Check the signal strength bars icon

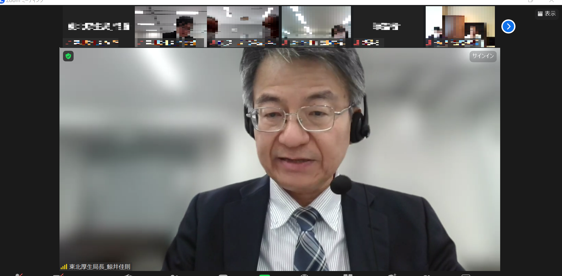tap(64, 267)
